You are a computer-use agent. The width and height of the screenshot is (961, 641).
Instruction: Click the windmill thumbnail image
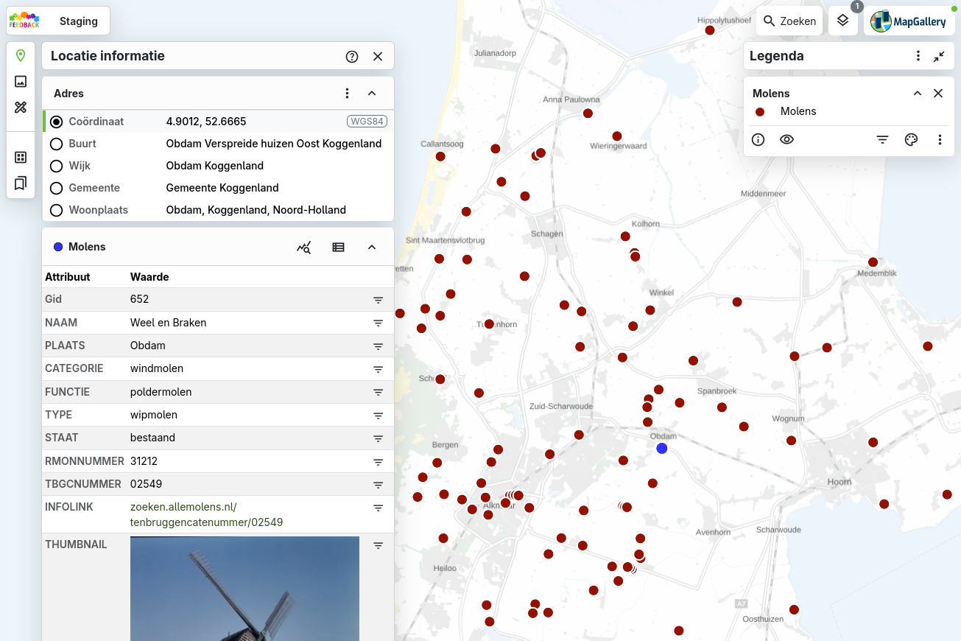point(244,589)
